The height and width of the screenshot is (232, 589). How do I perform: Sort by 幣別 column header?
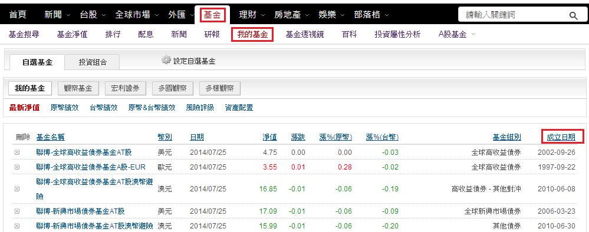click(165, 137)
